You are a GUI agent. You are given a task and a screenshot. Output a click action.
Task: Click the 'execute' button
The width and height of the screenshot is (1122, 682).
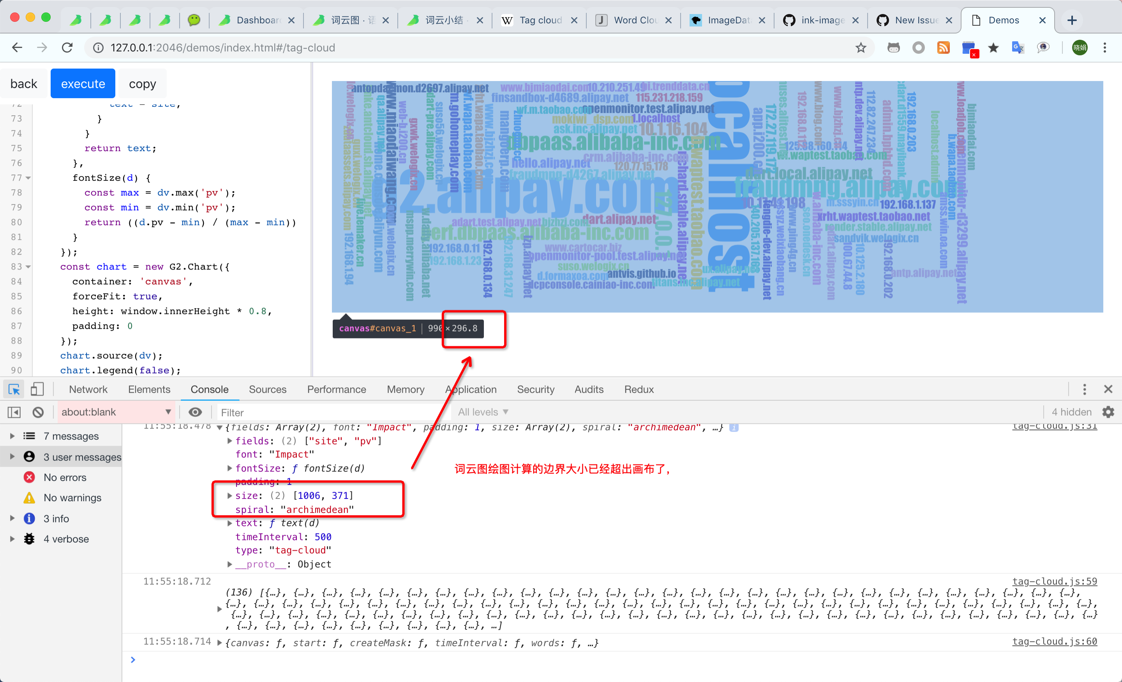83,83
